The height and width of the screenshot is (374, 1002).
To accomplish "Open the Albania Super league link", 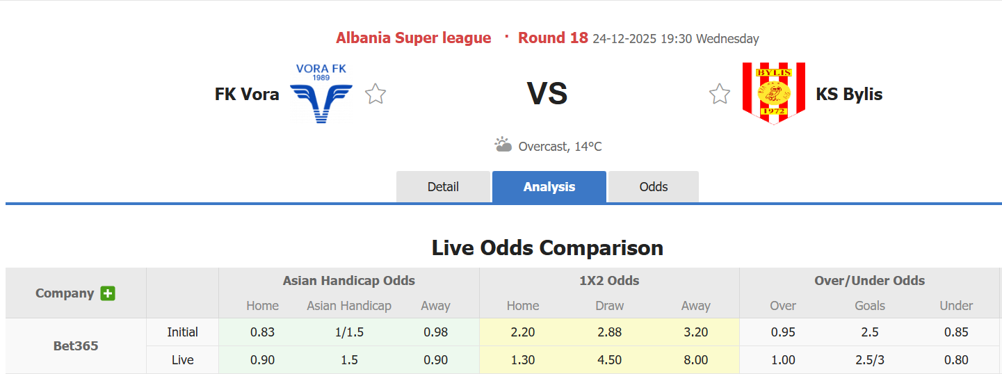I will point(413,38).
